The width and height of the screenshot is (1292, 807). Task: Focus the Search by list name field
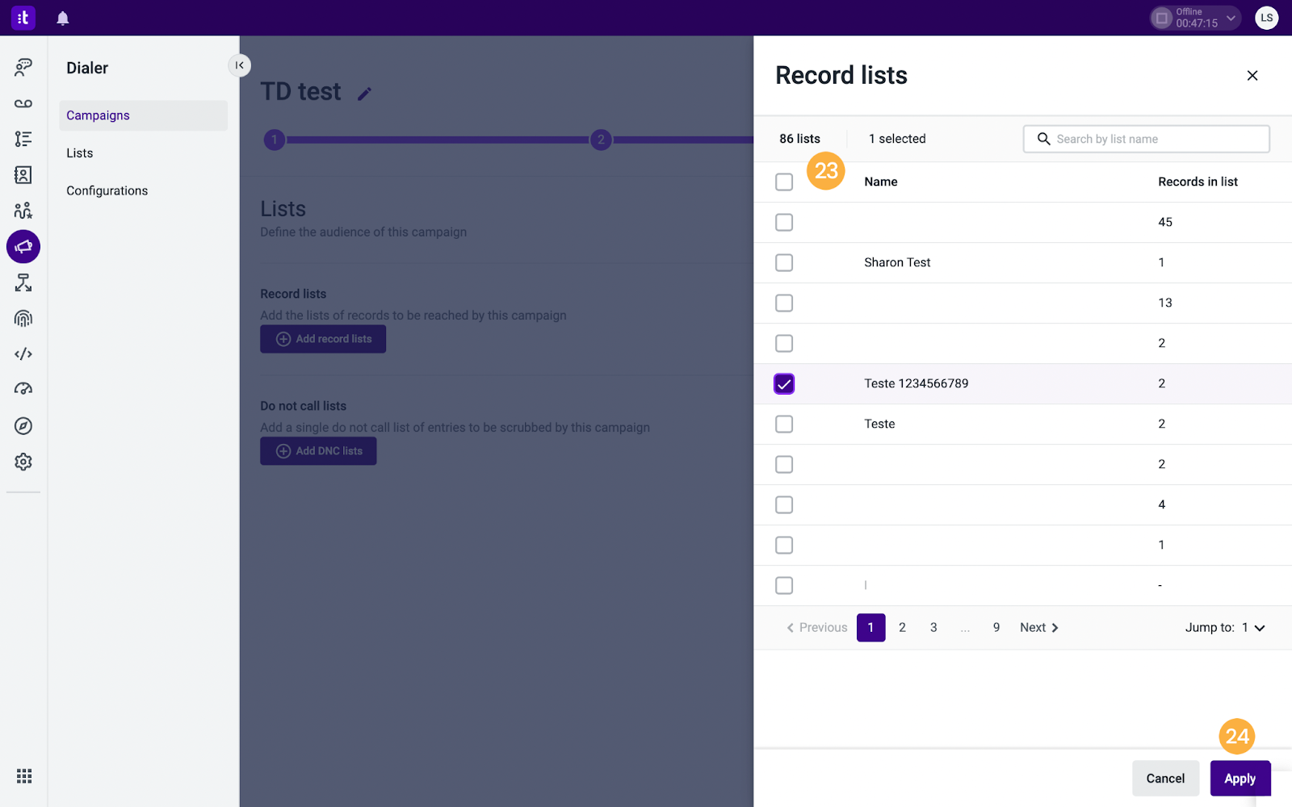click(x=1147, y=139)
